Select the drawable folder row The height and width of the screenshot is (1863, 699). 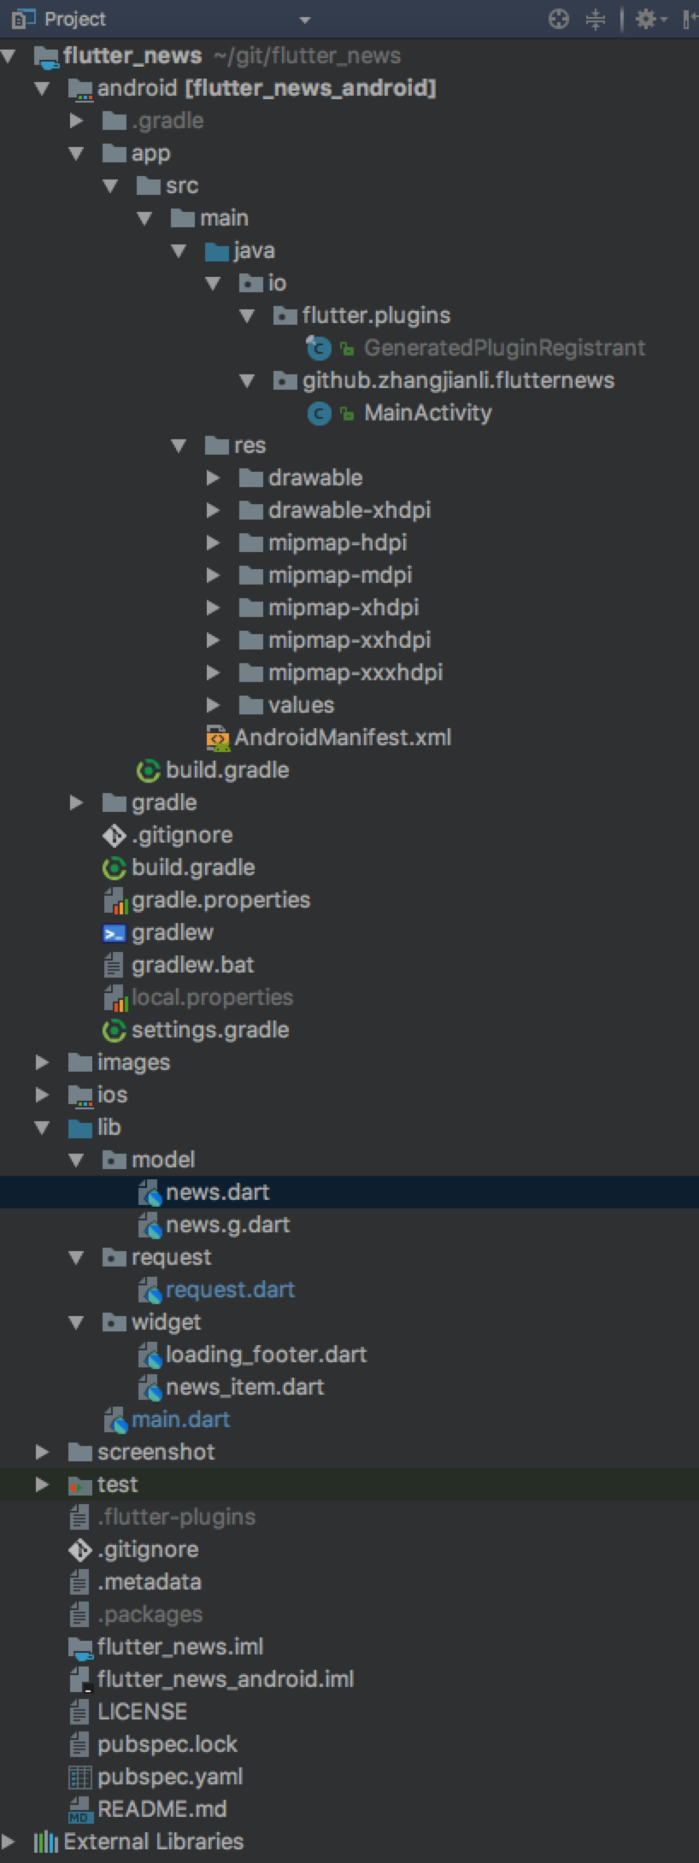[x=349, y=478]
